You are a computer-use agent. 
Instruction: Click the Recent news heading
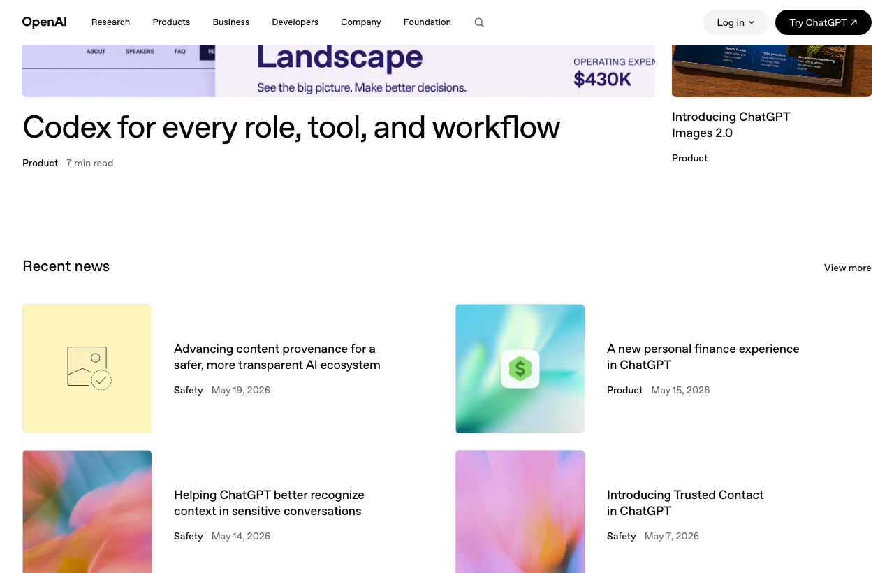click(66, 266)
